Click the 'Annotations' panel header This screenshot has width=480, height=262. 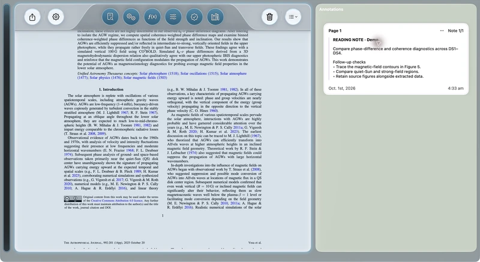331,10
